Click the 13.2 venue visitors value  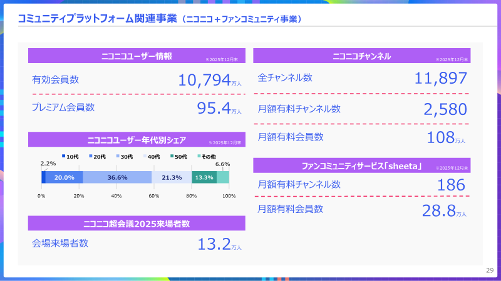point(214,244)
